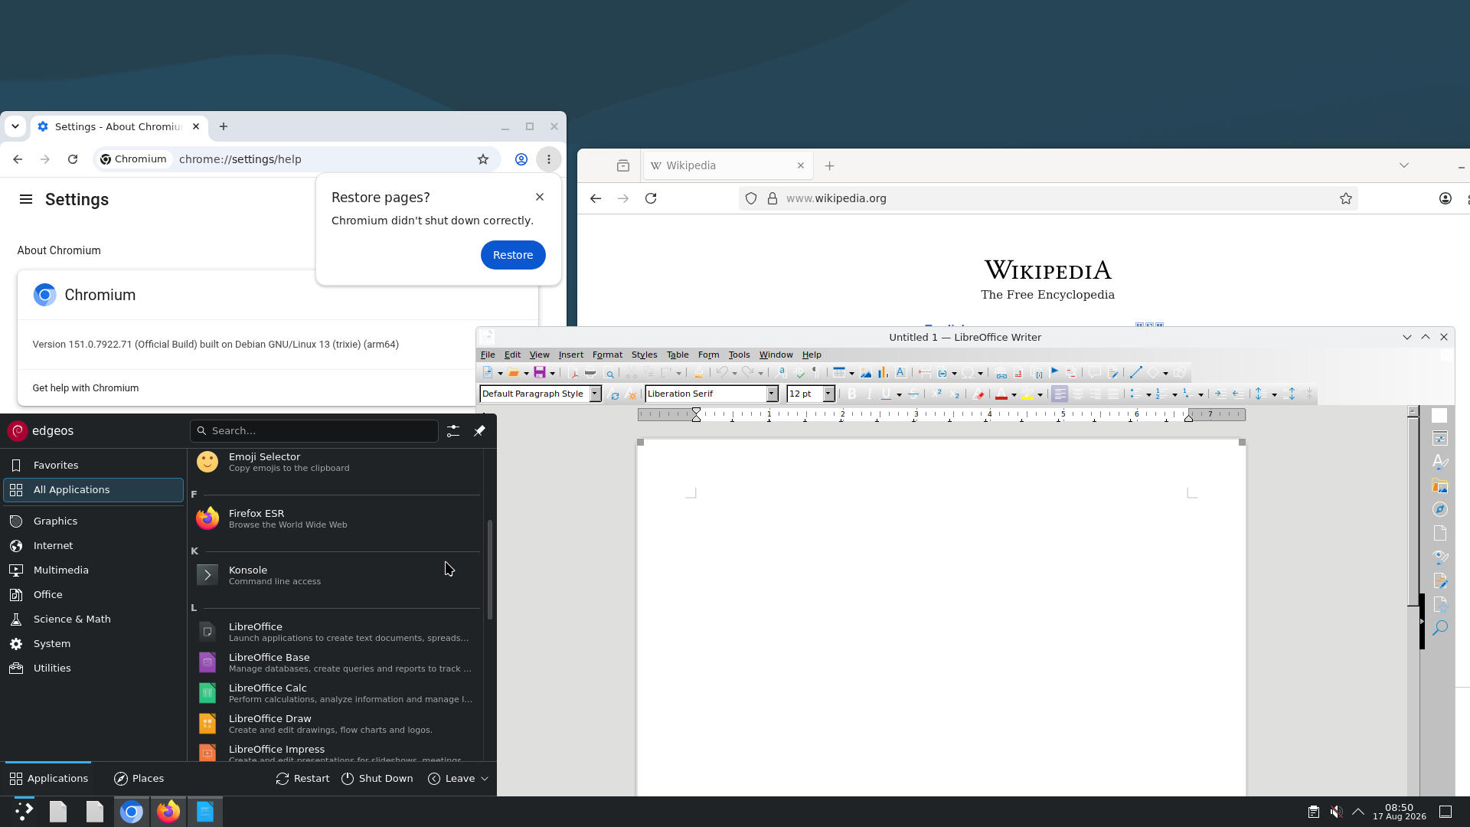Open Firefox list-all-tabs chevron
The height and width of the screenshot is (827, 1470).
(x=1404, y=165)
